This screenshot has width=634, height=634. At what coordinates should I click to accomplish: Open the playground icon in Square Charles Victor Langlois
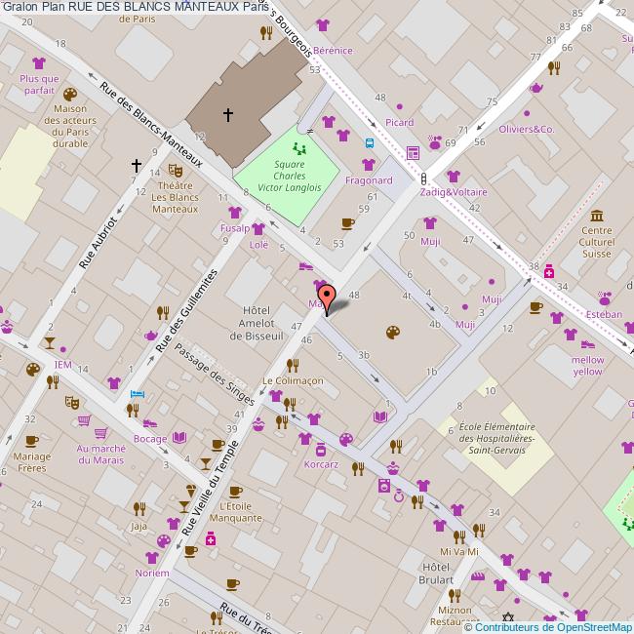pos(299,148)
